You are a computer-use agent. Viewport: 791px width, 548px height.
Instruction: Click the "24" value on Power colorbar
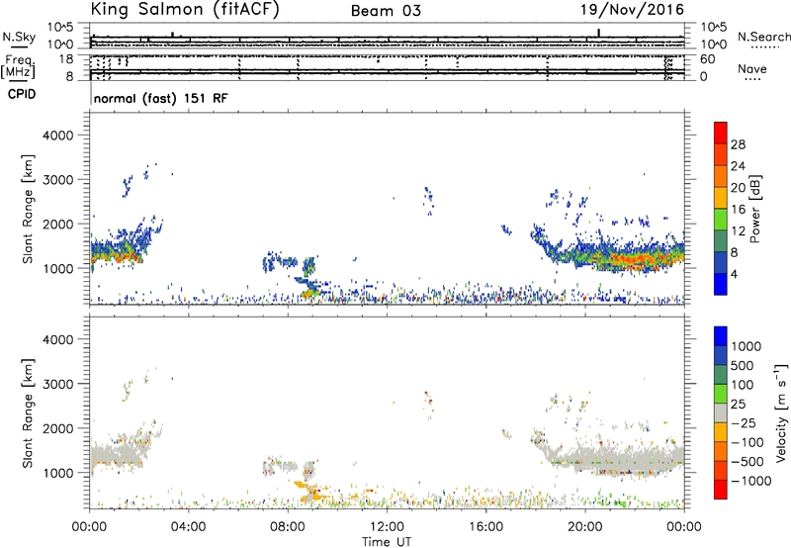click(738, 166)
